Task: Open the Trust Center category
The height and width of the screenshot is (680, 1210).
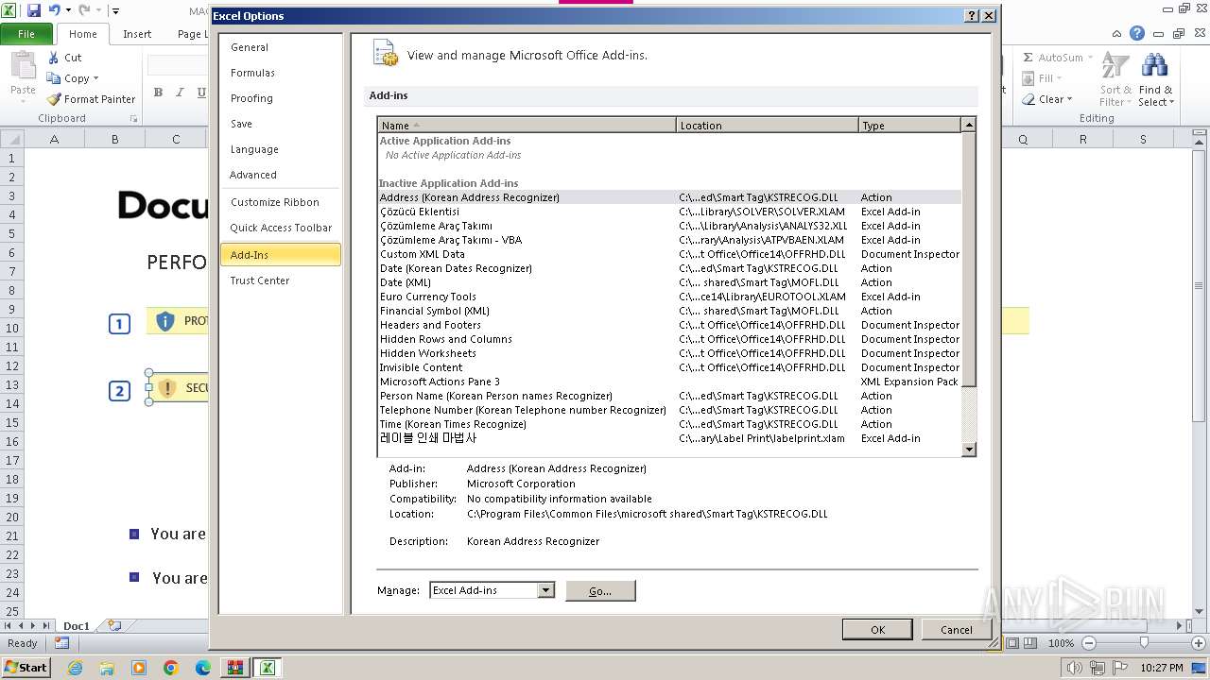Action: (x=280, y=280)
